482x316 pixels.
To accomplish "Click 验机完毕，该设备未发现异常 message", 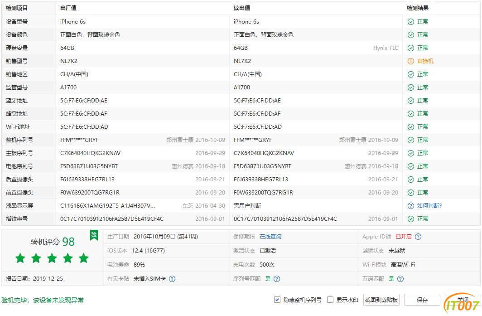I will coord(43,300).
